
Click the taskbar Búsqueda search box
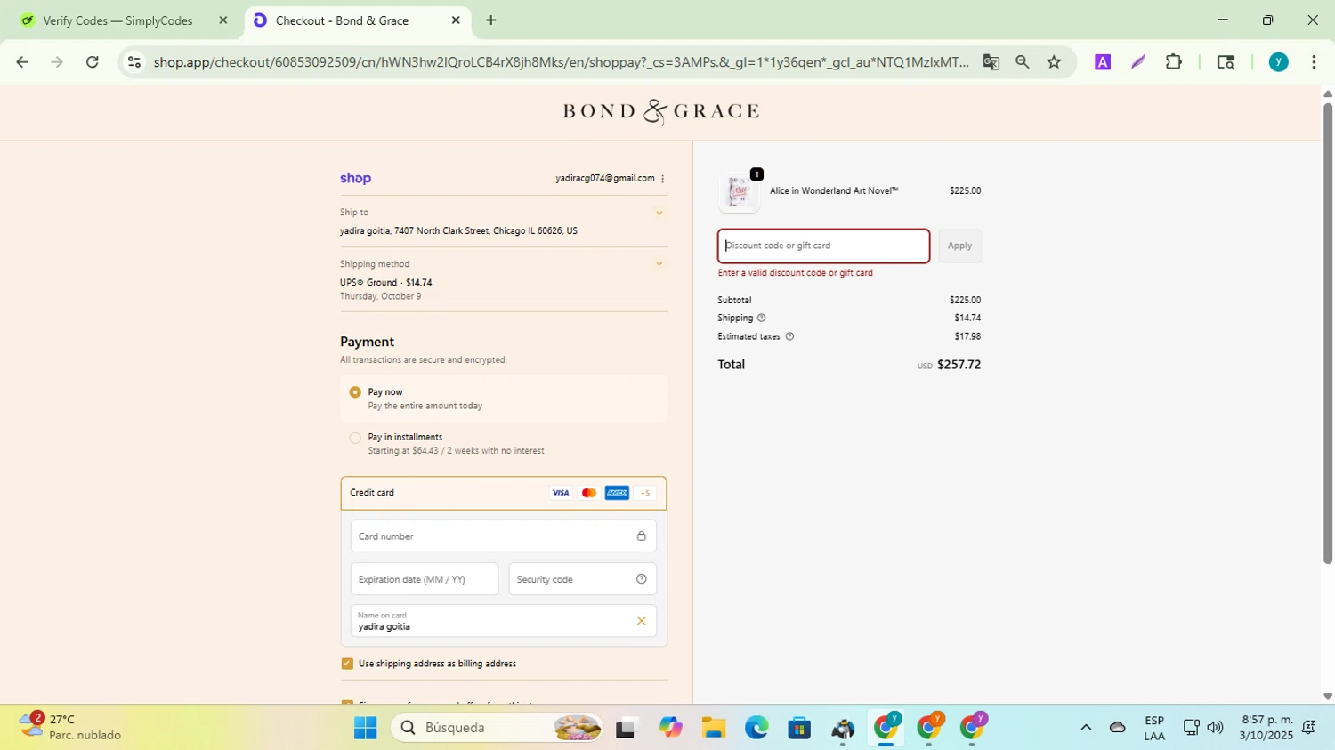[x=497, y=729]
